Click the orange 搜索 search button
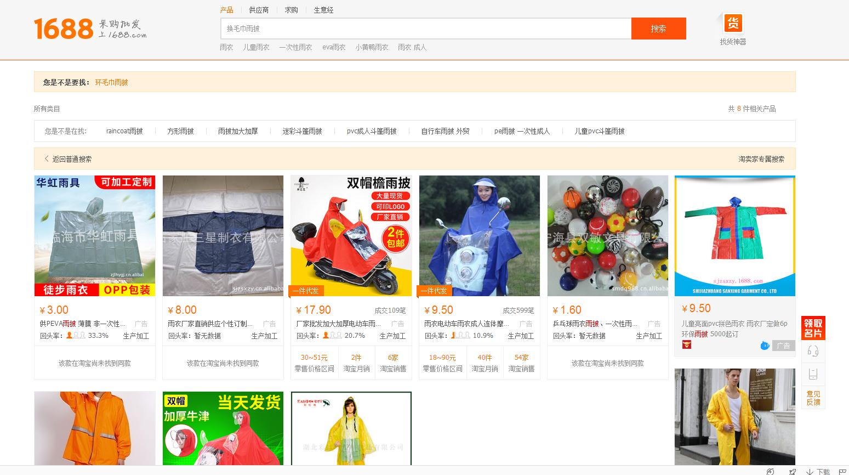 point(659,28)
